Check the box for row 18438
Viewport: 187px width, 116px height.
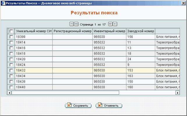click(11, 81)
